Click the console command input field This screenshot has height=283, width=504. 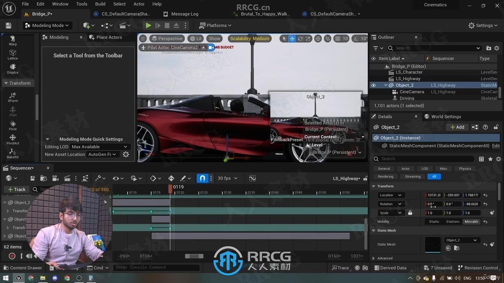[156, 268]
